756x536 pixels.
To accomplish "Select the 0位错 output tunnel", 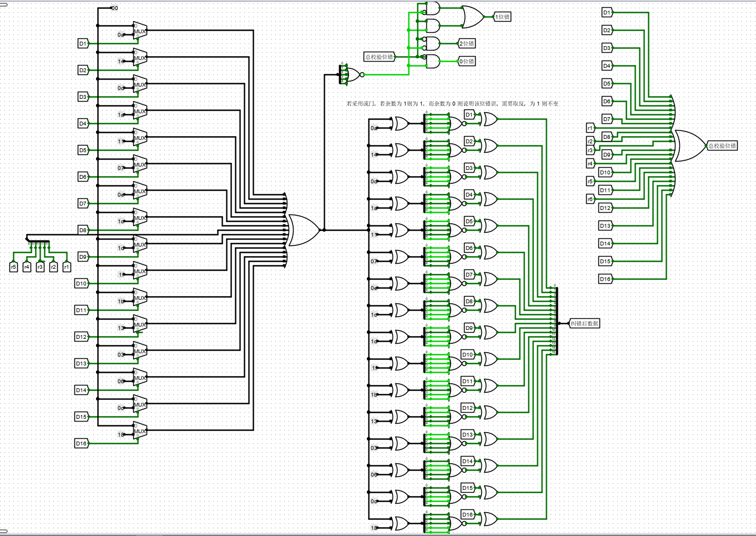I will pyautogui.click(x=467, y=61).
